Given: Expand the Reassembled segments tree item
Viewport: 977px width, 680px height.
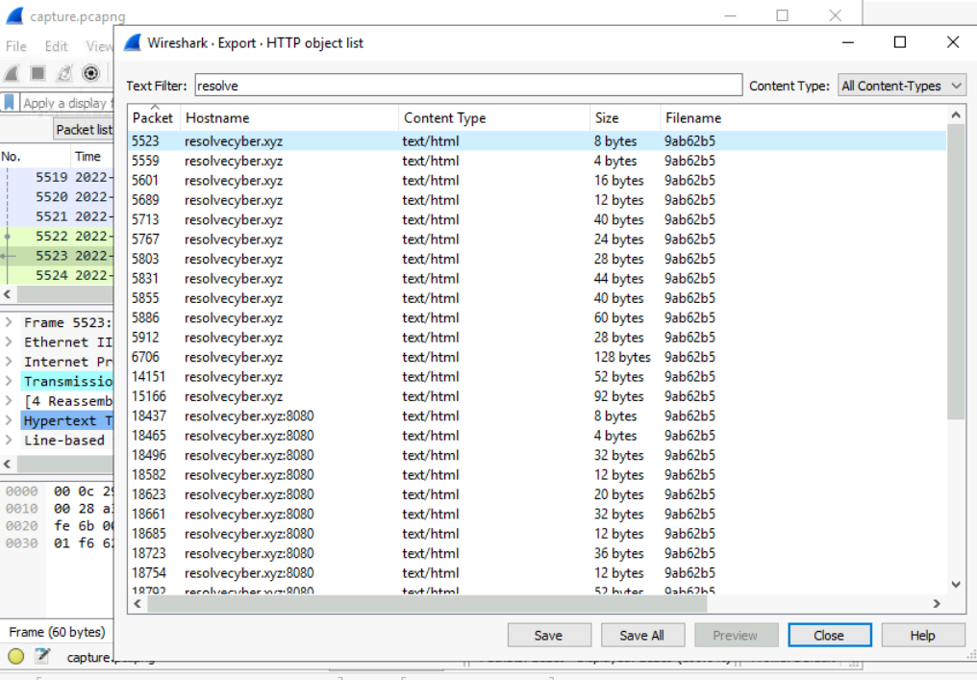Looking at the screenshot, I should (x=9, y=401).
